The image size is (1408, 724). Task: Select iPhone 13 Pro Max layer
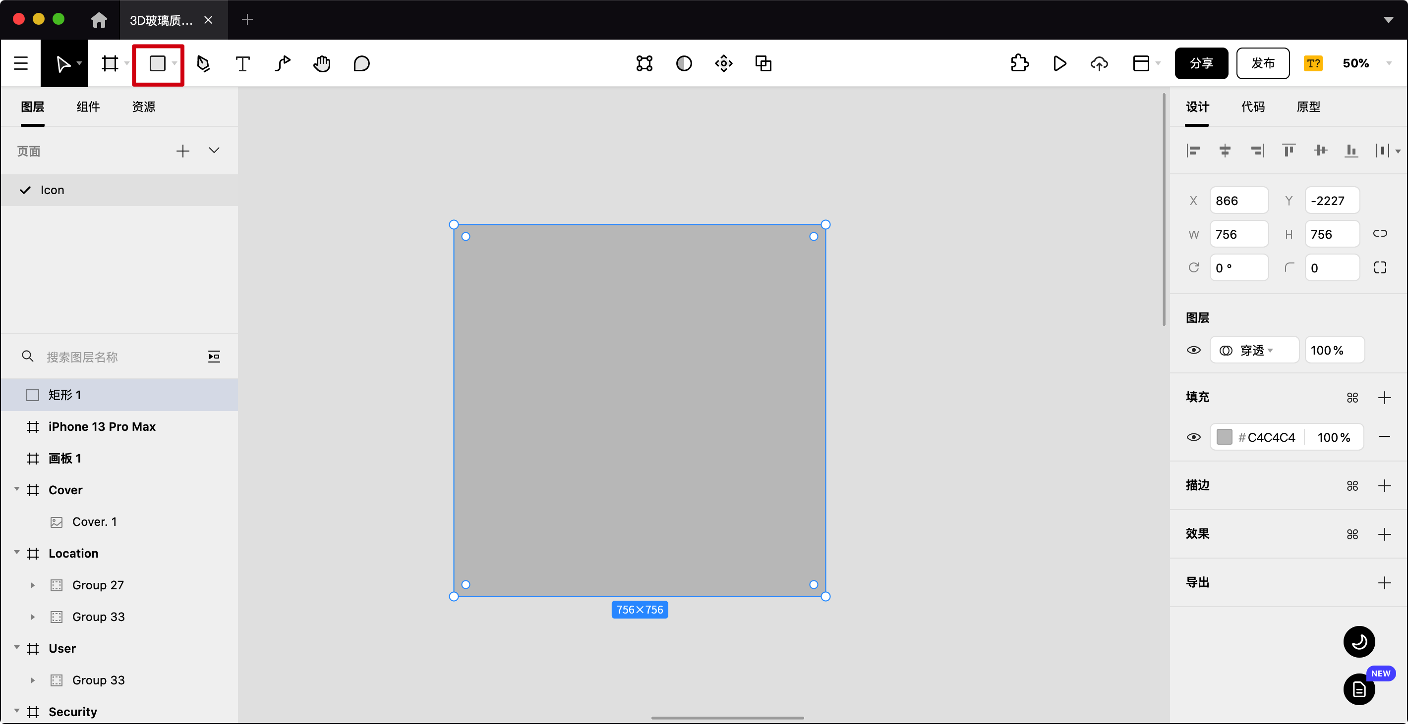point(119,426)
